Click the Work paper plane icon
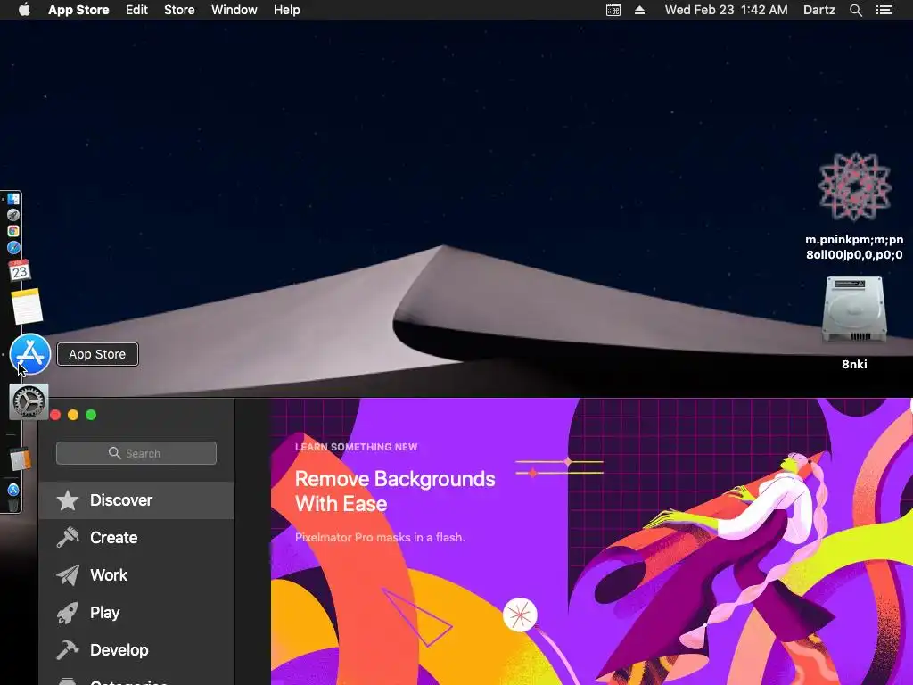 pos(68,575)
